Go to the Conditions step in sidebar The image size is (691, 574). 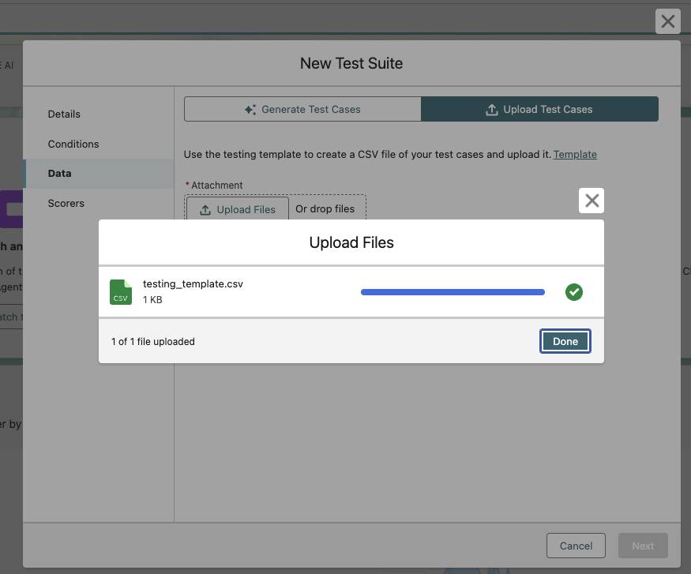pos(73,144)
